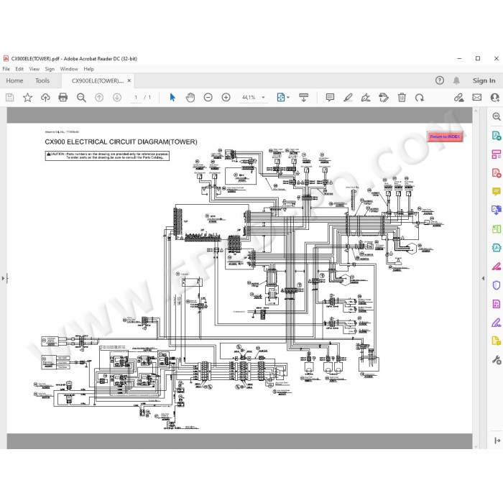Open the View menu
This screenshot has width=503, height=503.
[x=34, y=69]
